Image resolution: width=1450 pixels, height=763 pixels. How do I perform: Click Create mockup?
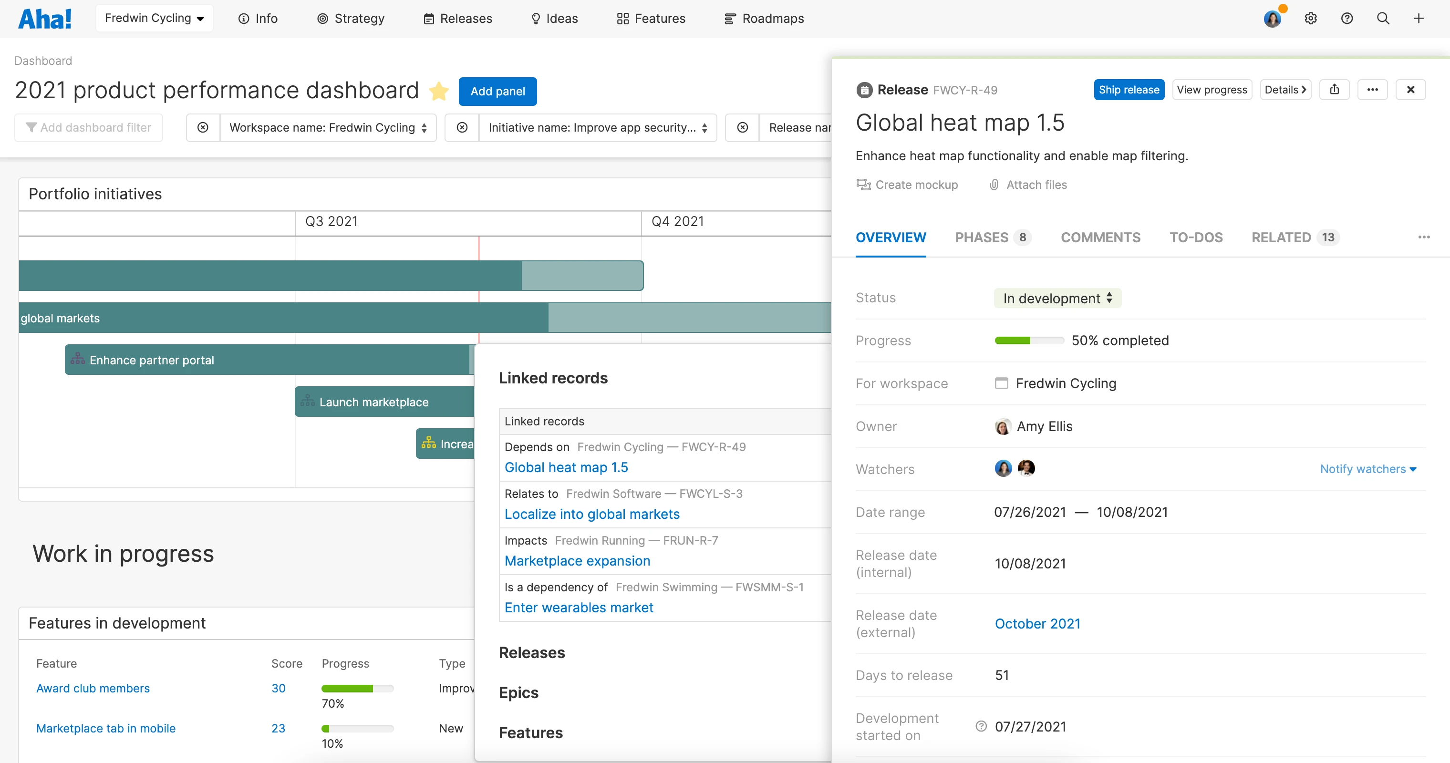(907, 185)
